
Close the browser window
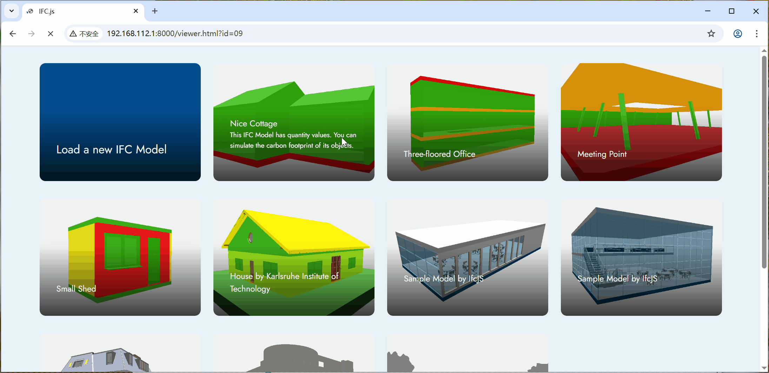click(756, 11)
